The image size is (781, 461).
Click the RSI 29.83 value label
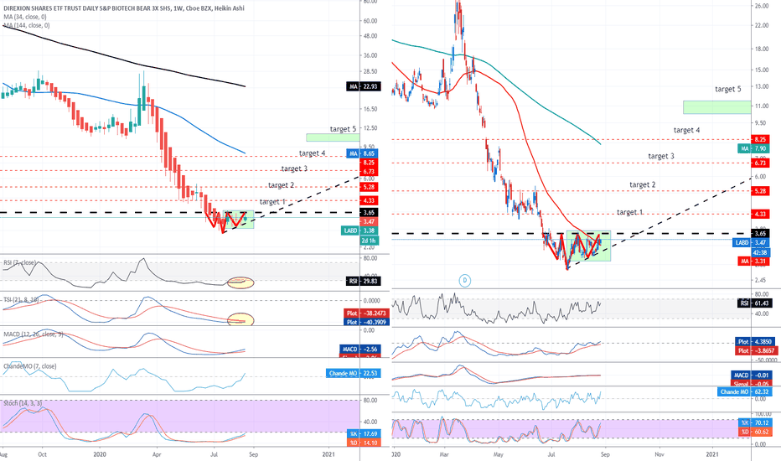coord(363,282)
